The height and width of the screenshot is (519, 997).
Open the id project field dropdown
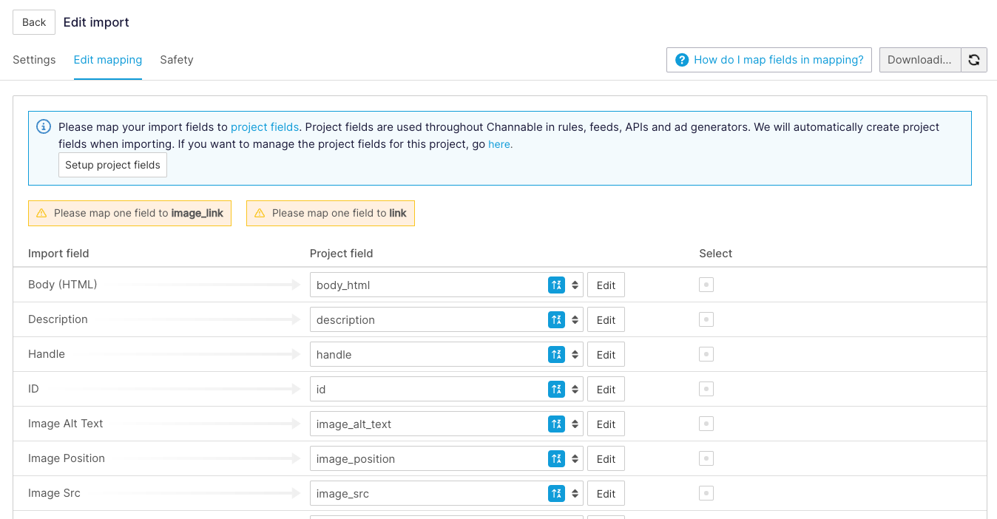(x=447, y=389)
